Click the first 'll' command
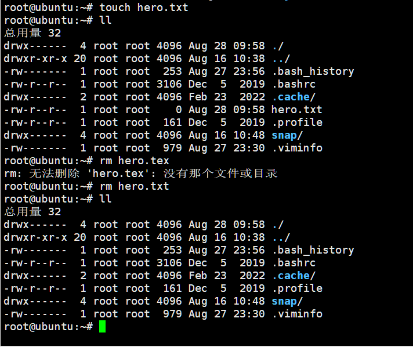Screen dimensions: 413x347 106,20
